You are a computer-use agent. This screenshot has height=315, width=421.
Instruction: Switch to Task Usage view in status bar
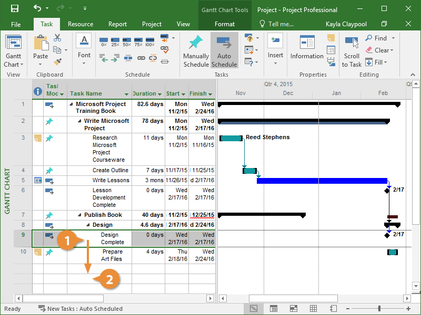point(273,309)
